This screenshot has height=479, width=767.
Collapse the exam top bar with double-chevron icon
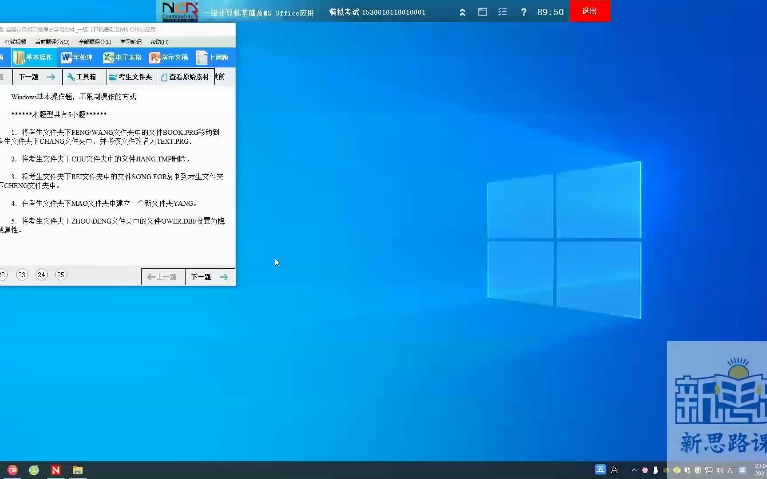tap(462, 12)
